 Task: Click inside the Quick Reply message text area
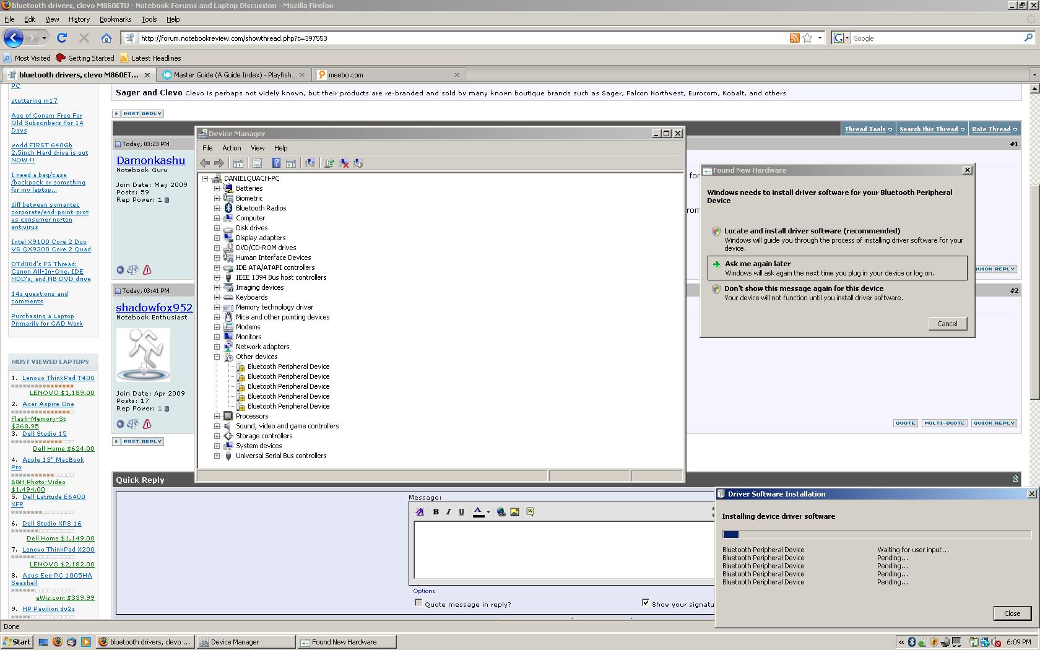click(563, 550)
